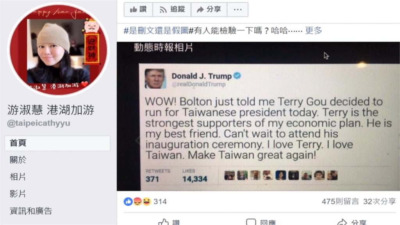Image resolution: width=400 pixels, height=225 pixels.
Task: Click the @taipeicathyyu page username
Action: coord(39,123)
